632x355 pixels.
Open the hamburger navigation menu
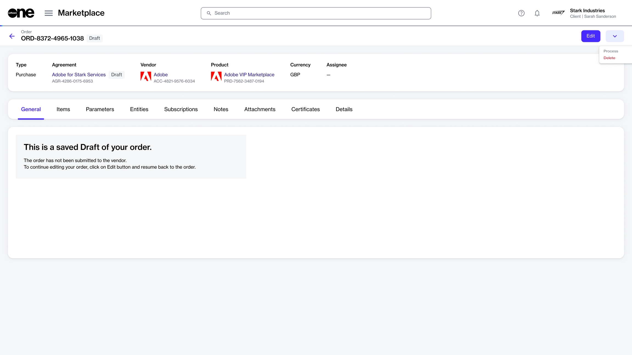tap(49, 13)
